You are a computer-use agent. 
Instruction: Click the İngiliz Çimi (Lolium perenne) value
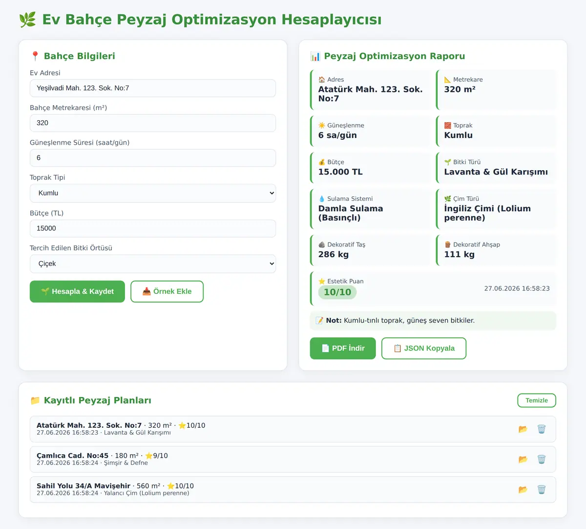487,213
